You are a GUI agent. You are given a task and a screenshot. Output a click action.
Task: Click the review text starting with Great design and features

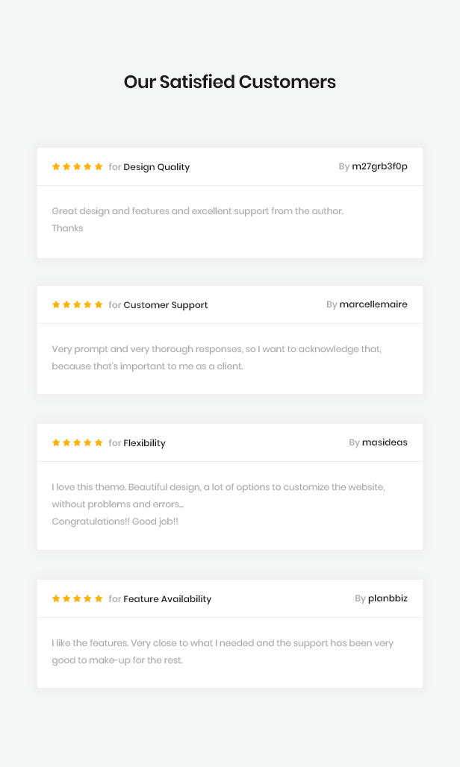coord(198,219)
